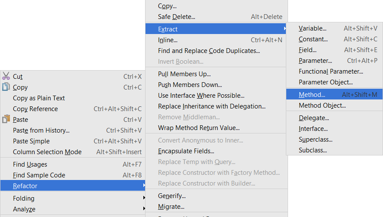The width and height of the screenshot is (383, 217).
Task: Expand the Refactor submenu arrow
Action: pyautogui.click(x=144, y=186)
